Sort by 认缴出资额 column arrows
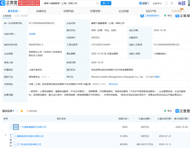 point(150,119)
